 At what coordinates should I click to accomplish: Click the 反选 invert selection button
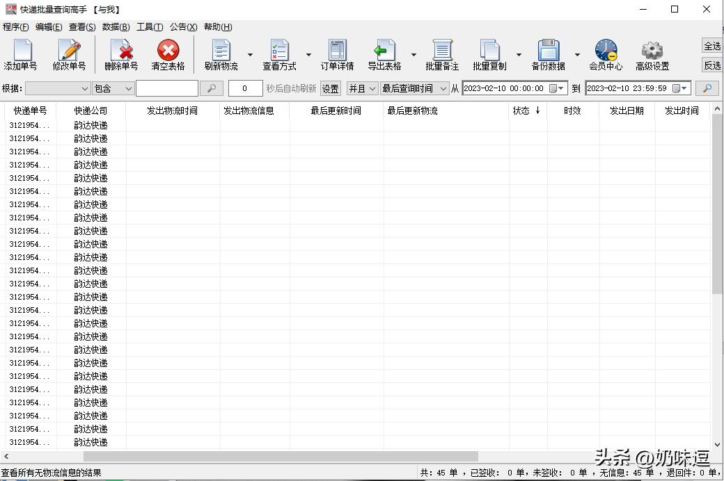(x=712, y=65)
